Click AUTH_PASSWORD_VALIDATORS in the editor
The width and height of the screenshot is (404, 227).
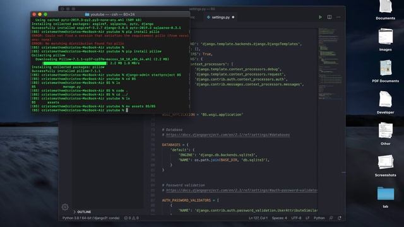click(186, 201)
